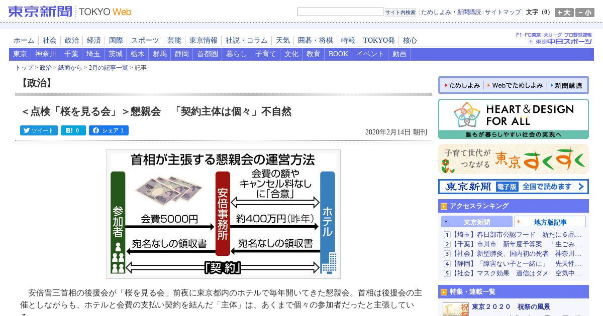Open the スポーツ menu section
The image size is (603, 316).
(x=145, y=41)
